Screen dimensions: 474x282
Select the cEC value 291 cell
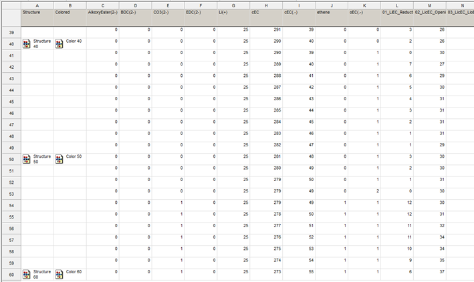pyautogui.click(x=266, y=32)
